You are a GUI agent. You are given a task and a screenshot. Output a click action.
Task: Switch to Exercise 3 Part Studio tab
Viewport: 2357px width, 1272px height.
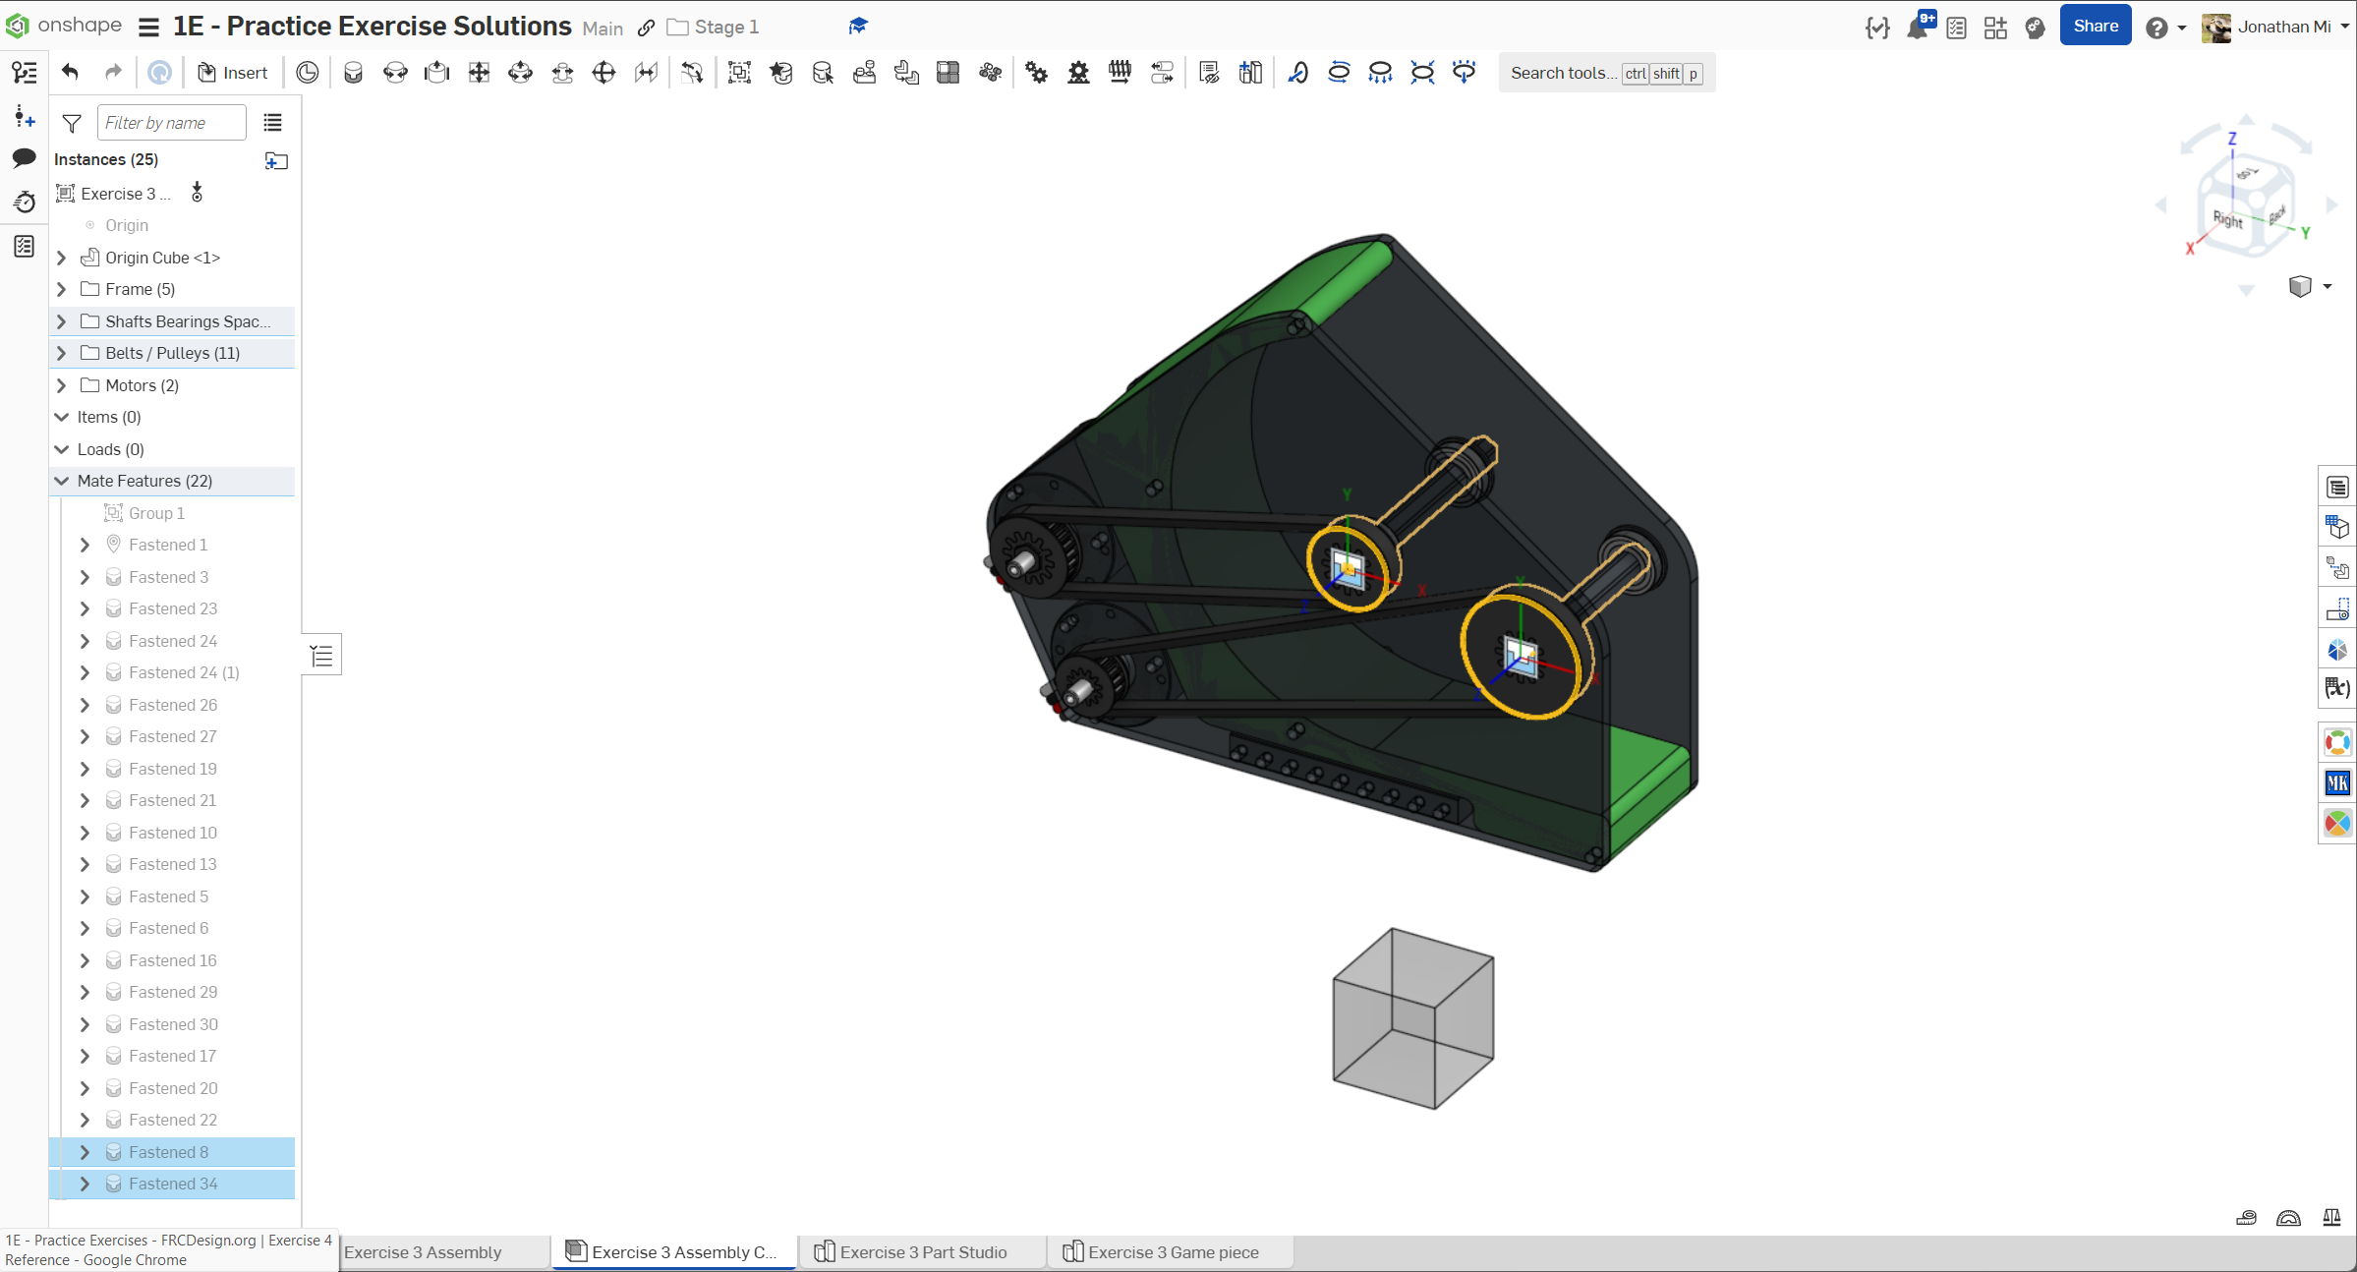coord(922,1252)
